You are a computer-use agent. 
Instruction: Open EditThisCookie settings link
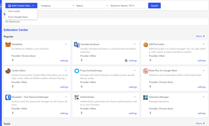coord(202,61)
